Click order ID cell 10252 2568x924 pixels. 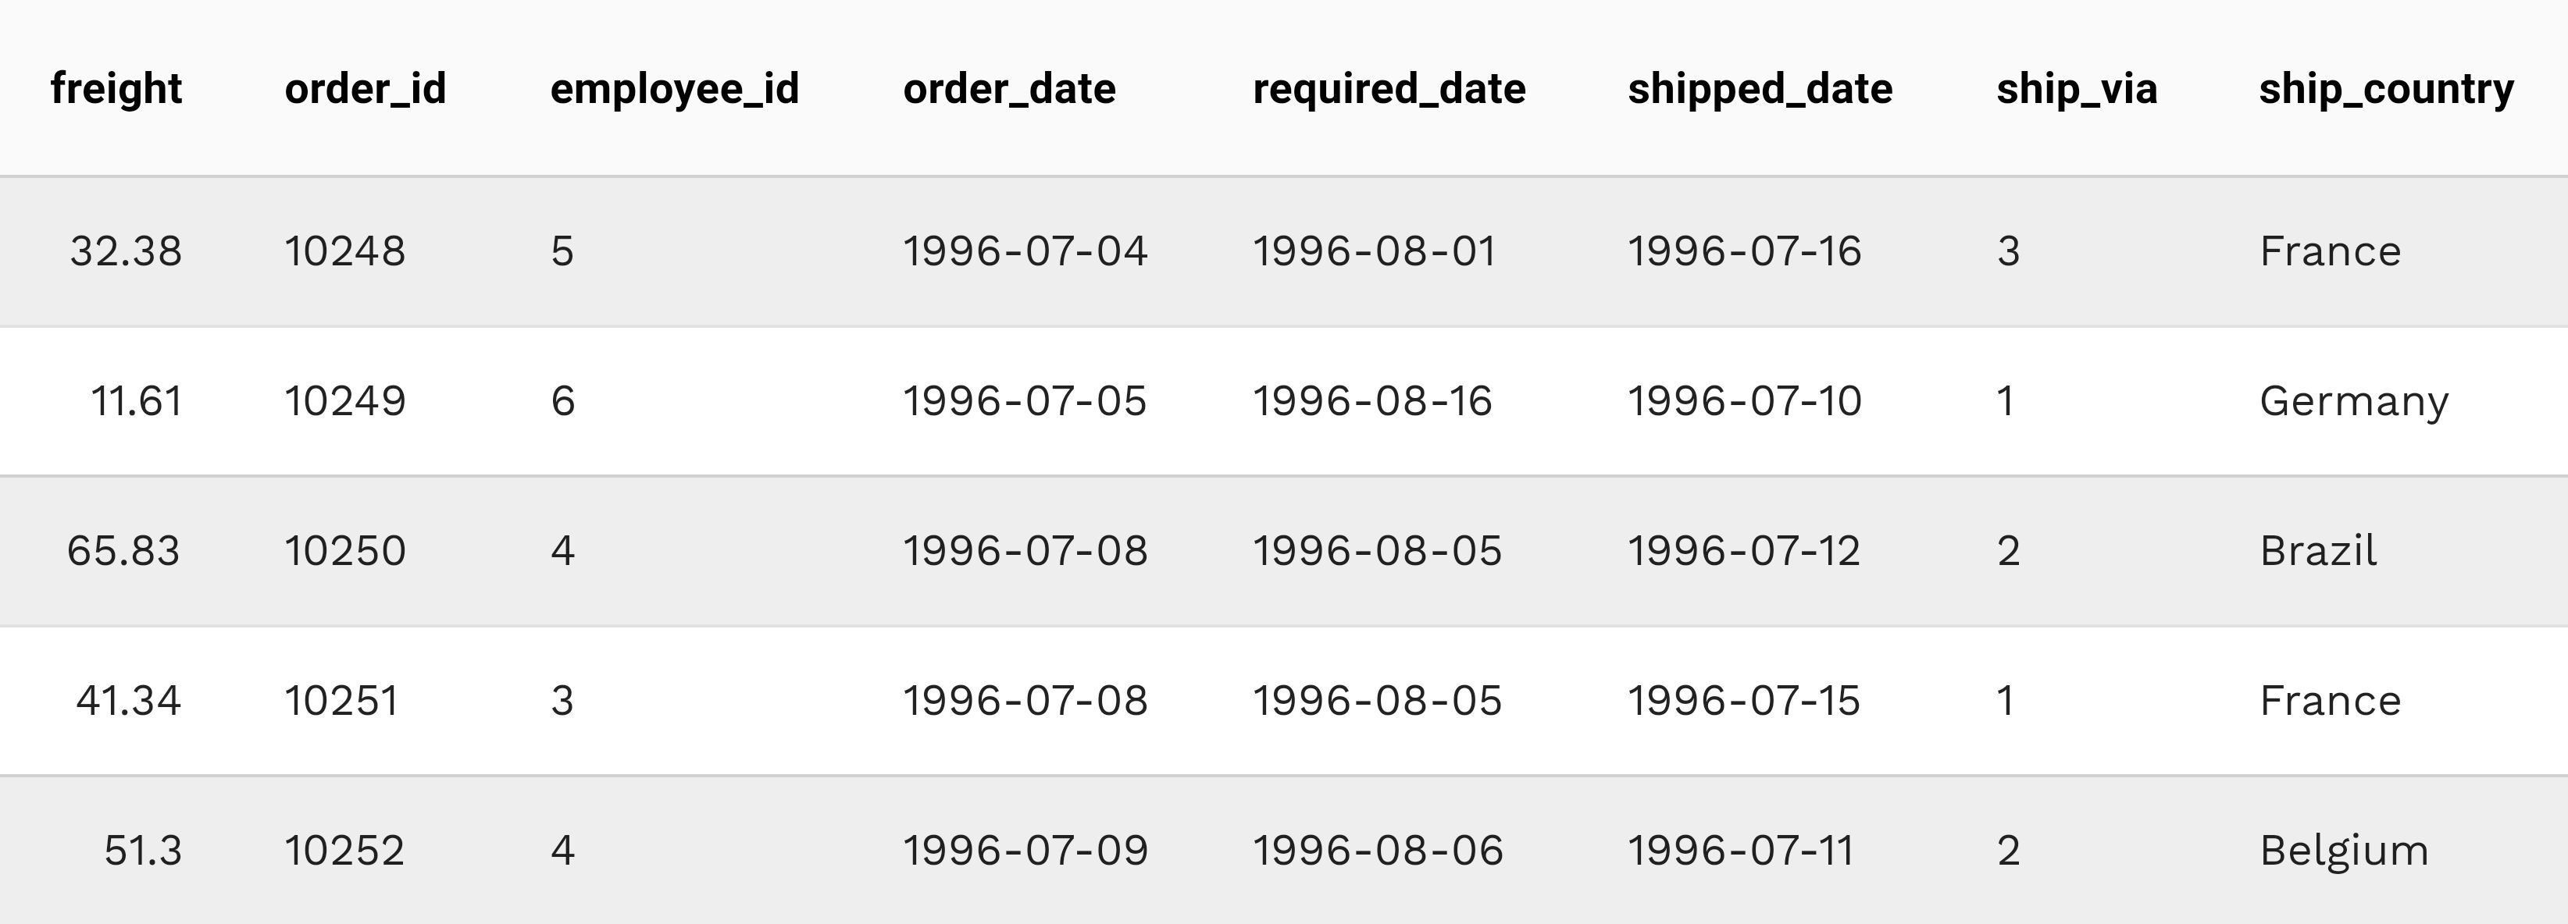click(344, 851)
